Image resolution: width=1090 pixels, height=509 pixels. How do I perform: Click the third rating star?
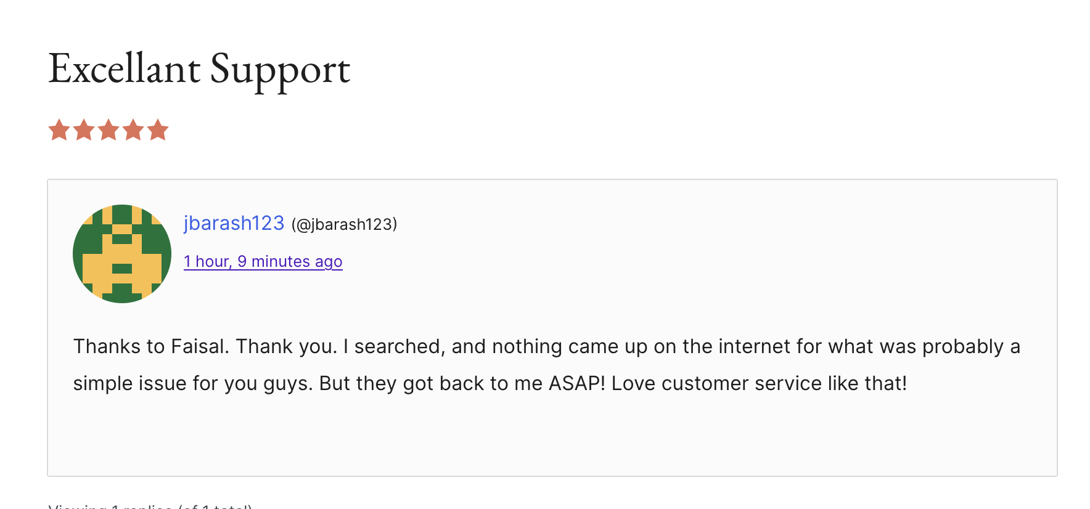coord(109,130)
